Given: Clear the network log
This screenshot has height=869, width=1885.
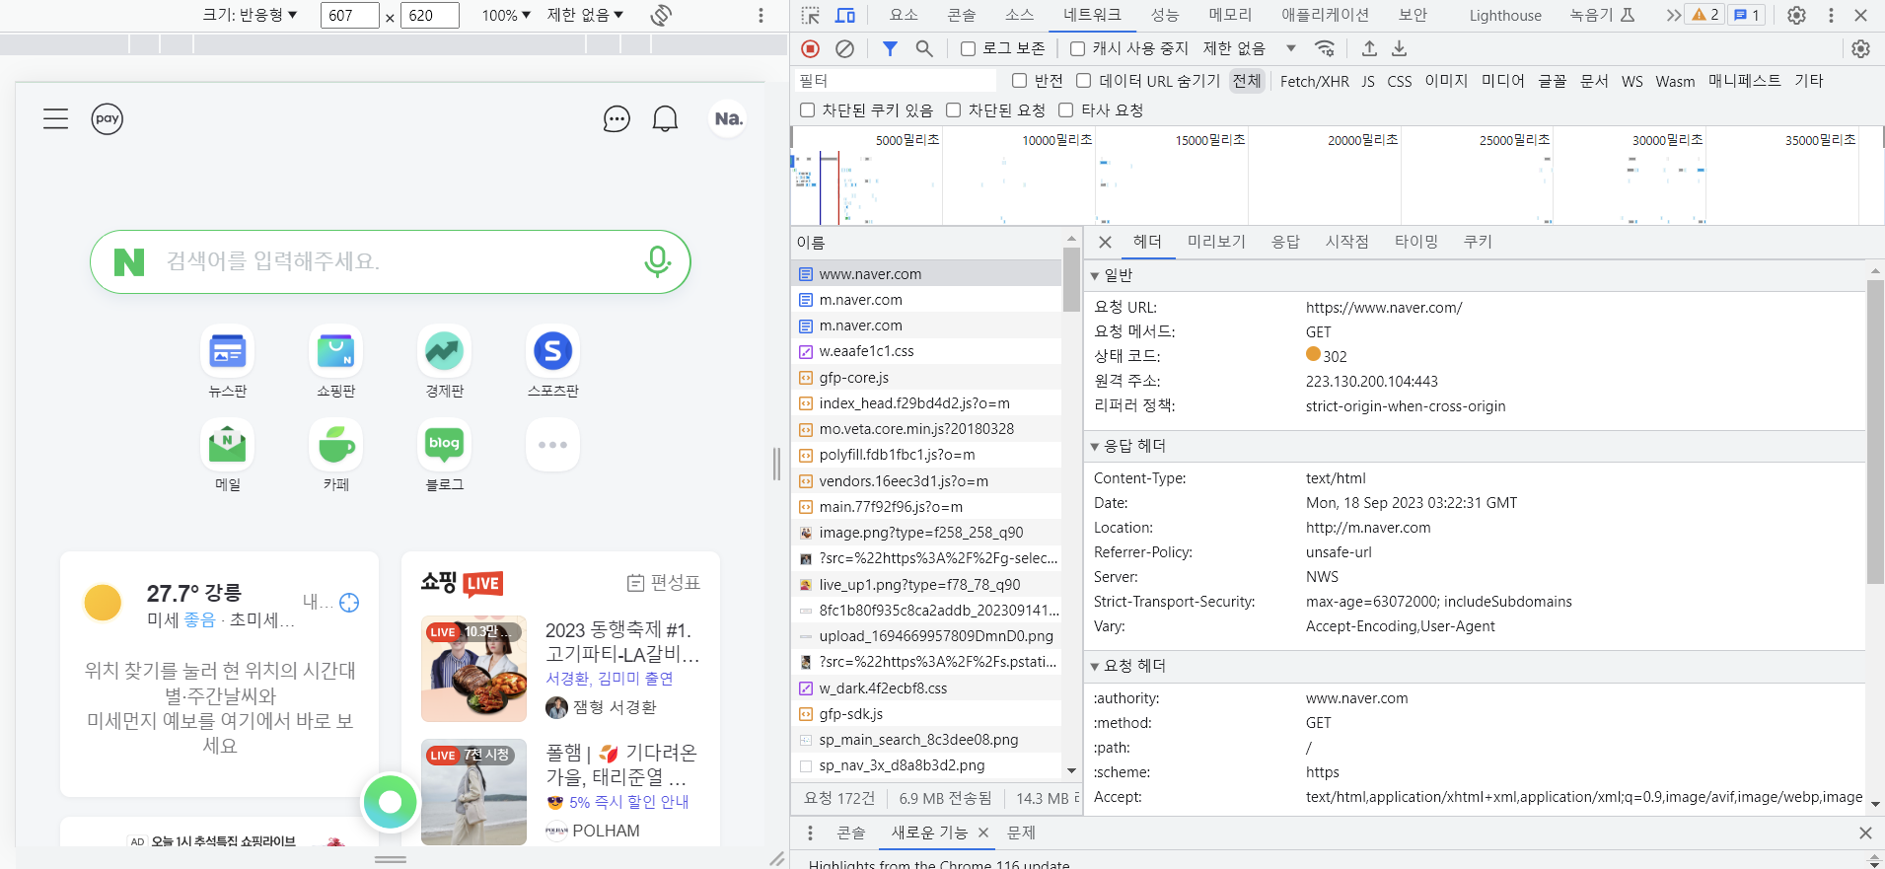Looking at the screenshot, I should click(845, 48).
